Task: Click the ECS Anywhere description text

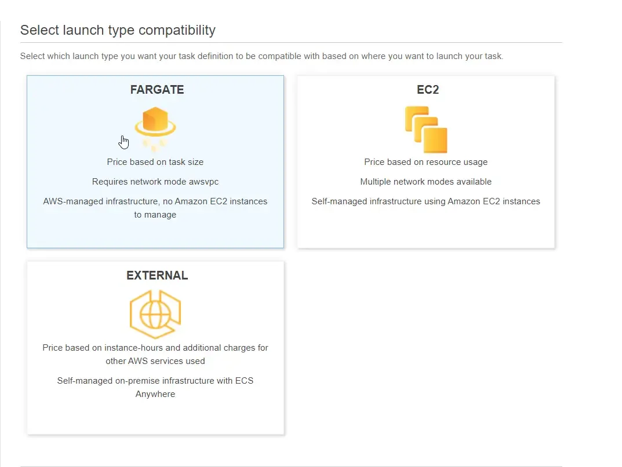Action: click(x=155, y=387)
